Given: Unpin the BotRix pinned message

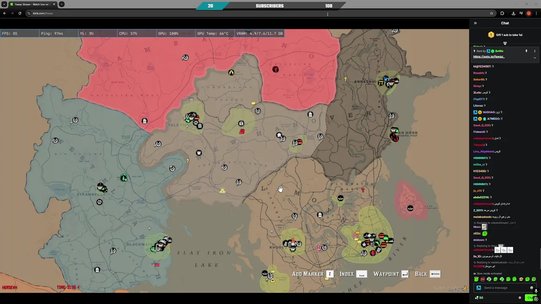Looking at the screenshot, I should [x=526, y=51].
